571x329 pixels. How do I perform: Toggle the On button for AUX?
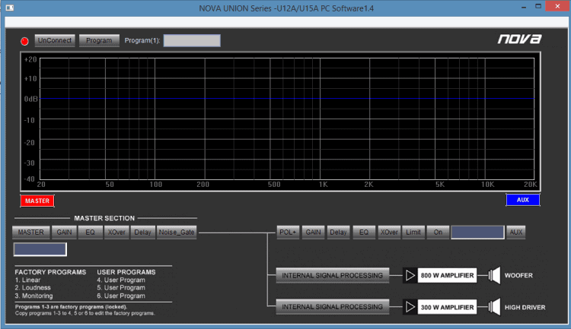tap(438, 232)
